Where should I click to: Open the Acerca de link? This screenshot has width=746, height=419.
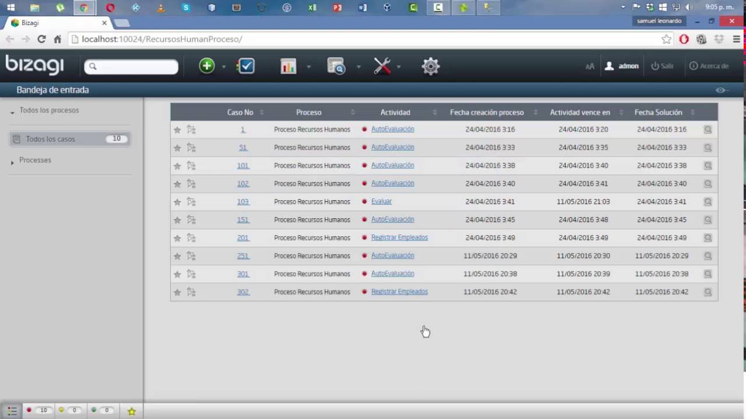coord(709,66)
